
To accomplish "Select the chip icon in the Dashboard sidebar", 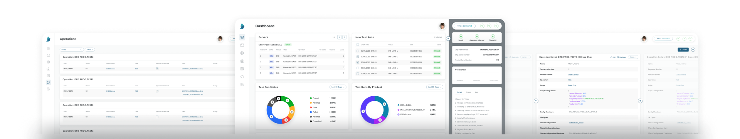I will tap(242, 53).
